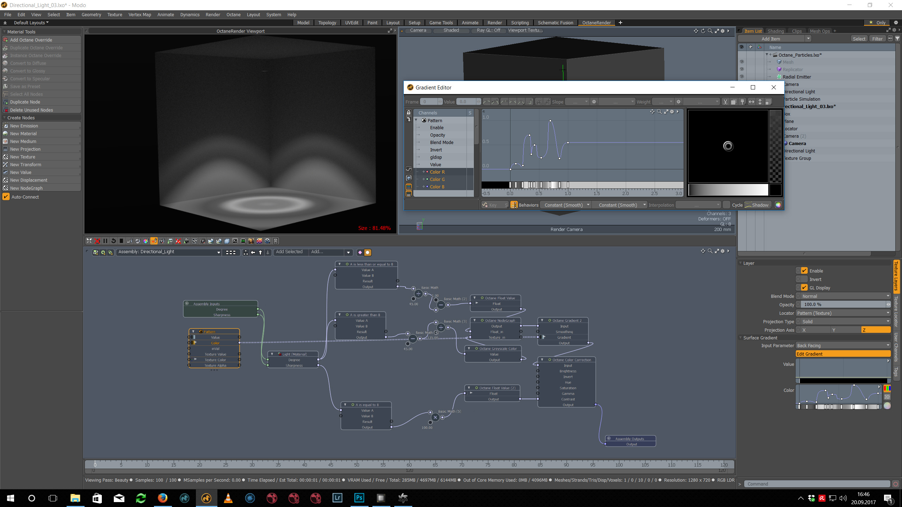Click the color wheel icon in Gradient Editor
902x507 pixels.
(x=778, y=205)
